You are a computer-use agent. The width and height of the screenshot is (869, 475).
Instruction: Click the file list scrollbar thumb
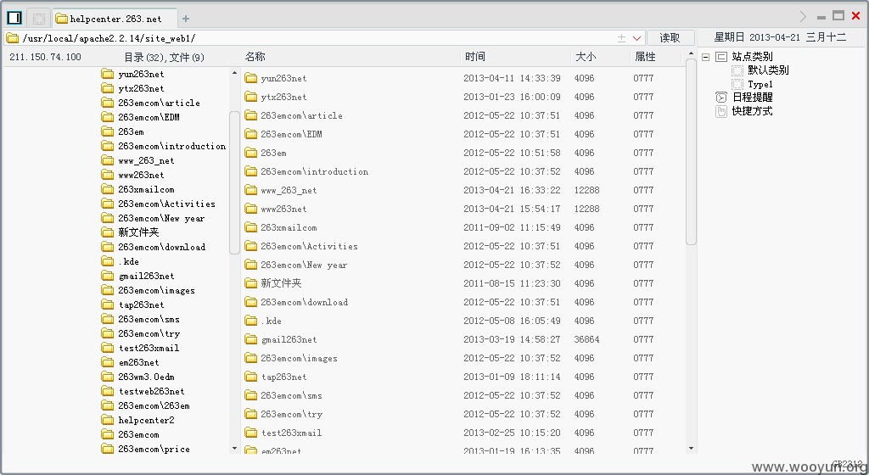click(x=691, y=152)
